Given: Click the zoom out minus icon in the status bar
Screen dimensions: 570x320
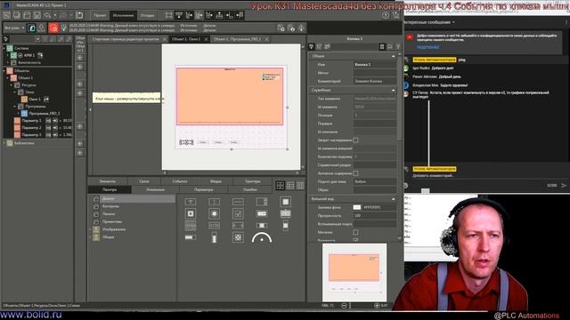Looking at the screenshot, I should click(x=344, y=306).
